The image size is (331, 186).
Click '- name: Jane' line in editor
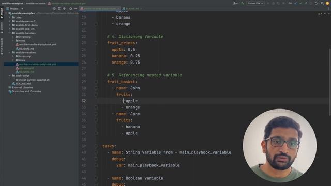(x=126, y=114)
